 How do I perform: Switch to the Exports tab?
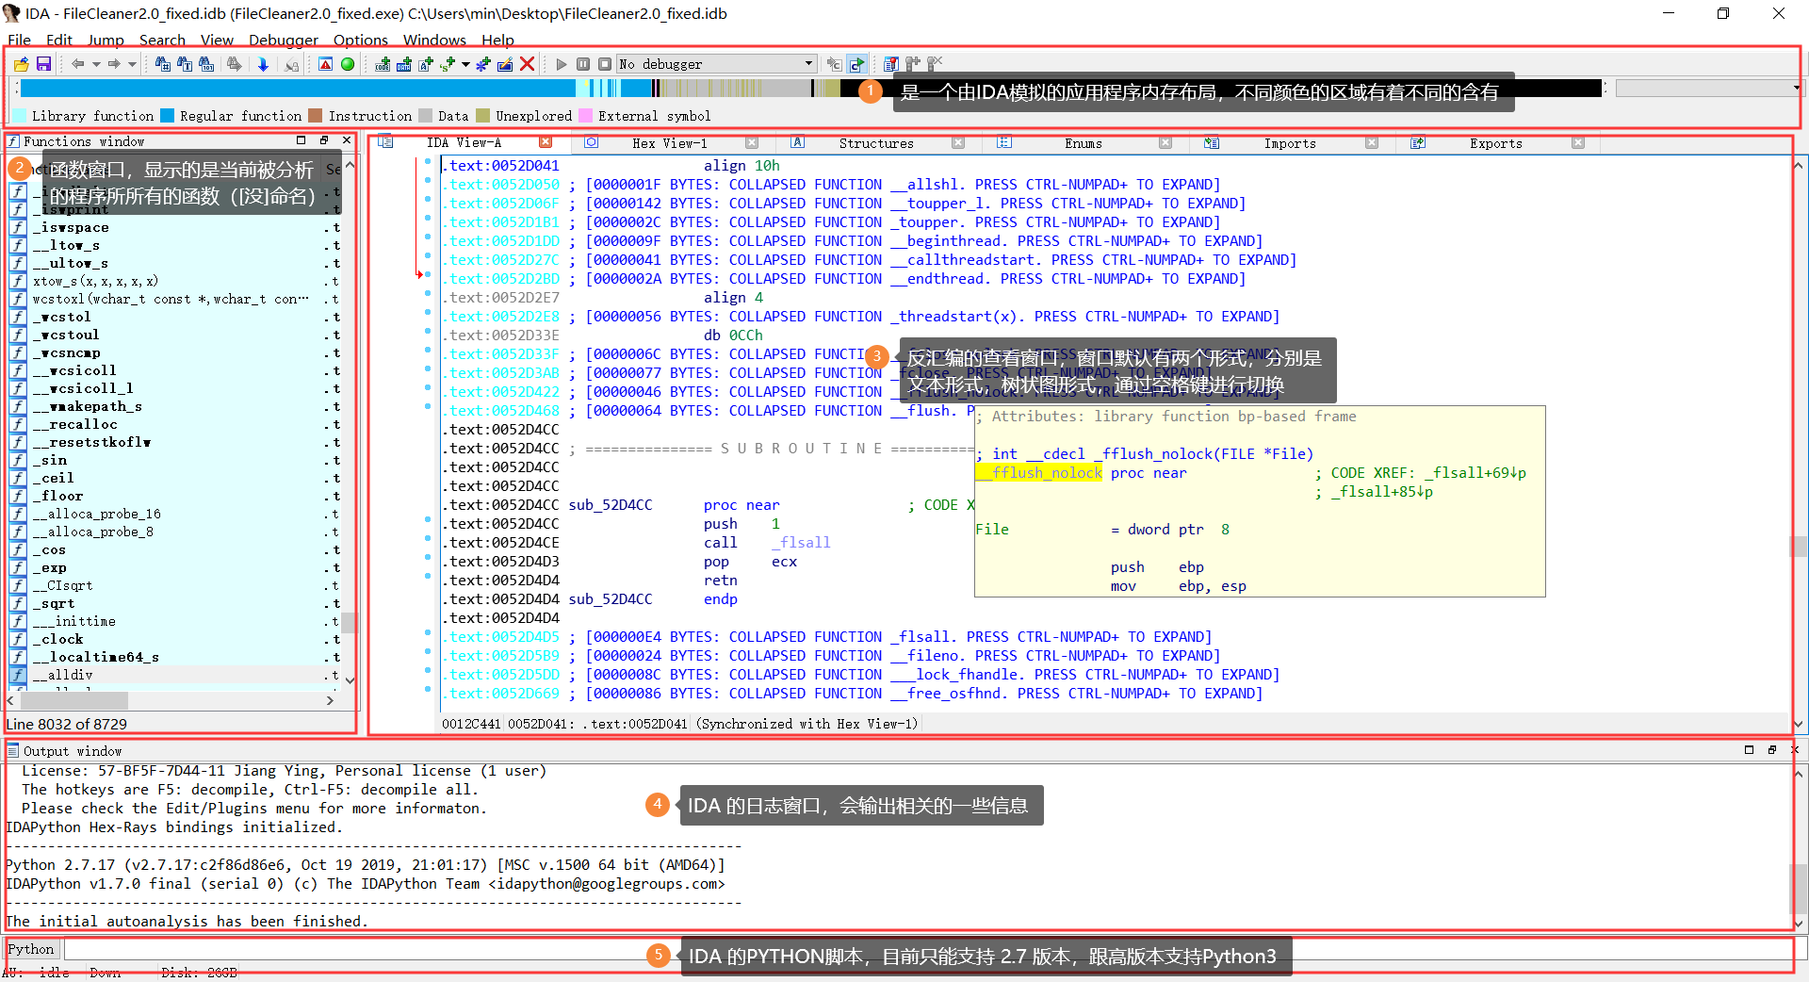coord(1496,143)
